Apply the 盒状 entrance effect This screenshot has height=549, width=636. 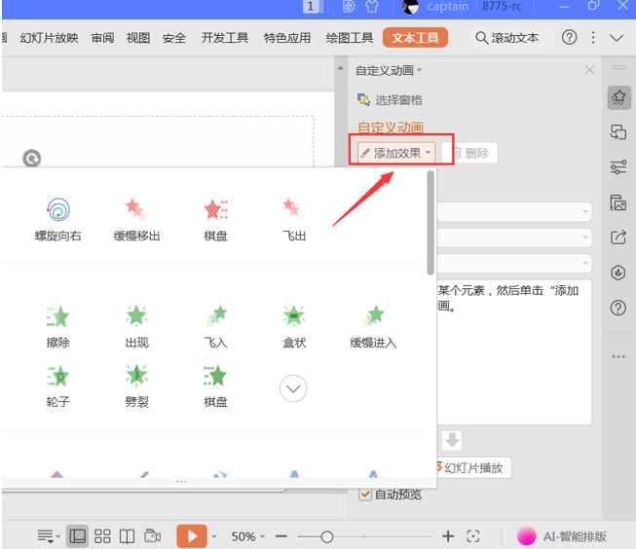click(x=294, y=326)
